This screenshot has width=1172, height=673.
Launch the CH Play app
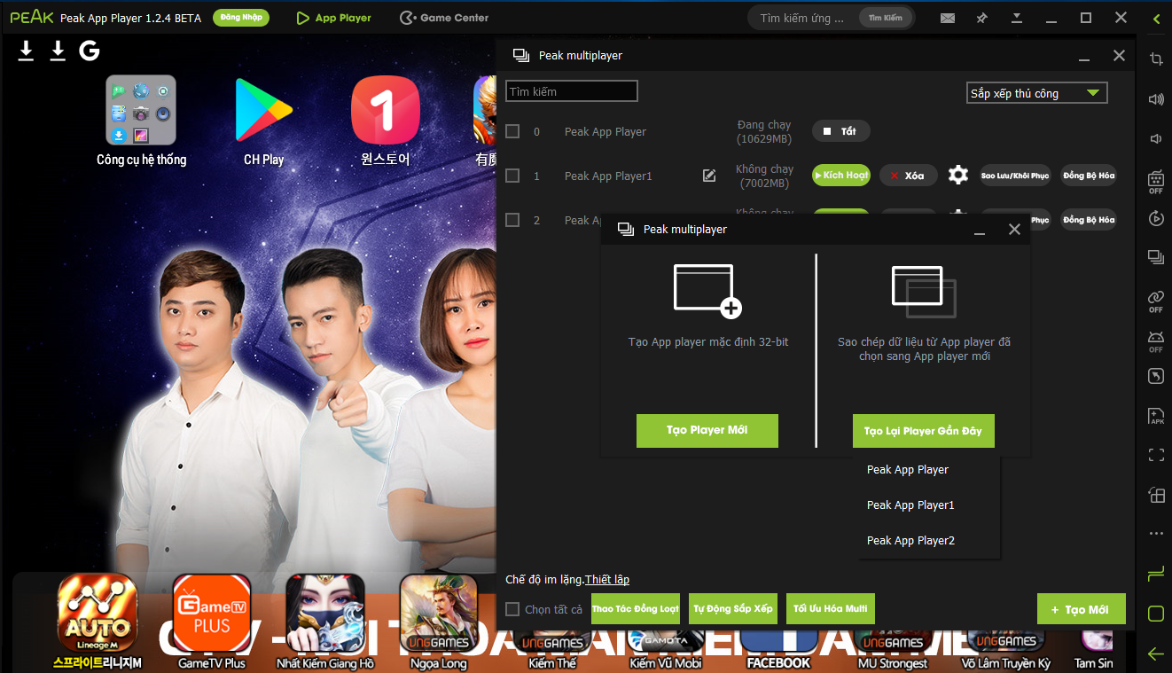pyautogui.click(x=263, y=121)
